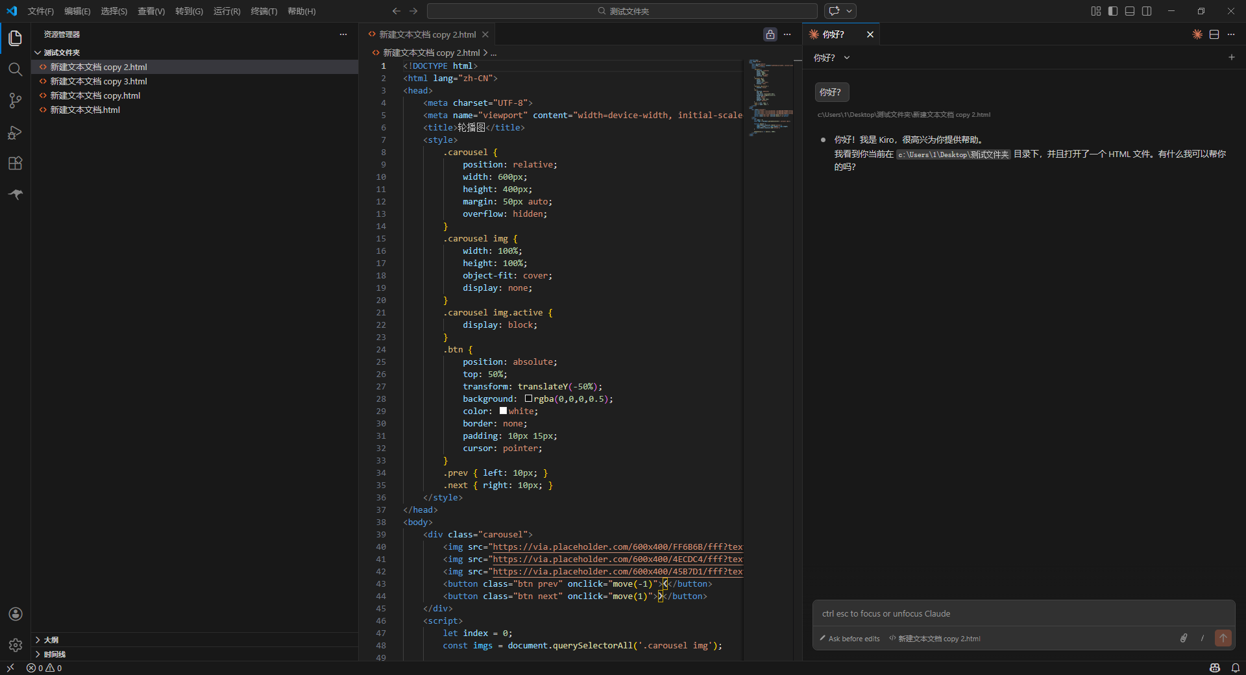Toggle the primary side bar layout button

click(x=1113, y=11)
